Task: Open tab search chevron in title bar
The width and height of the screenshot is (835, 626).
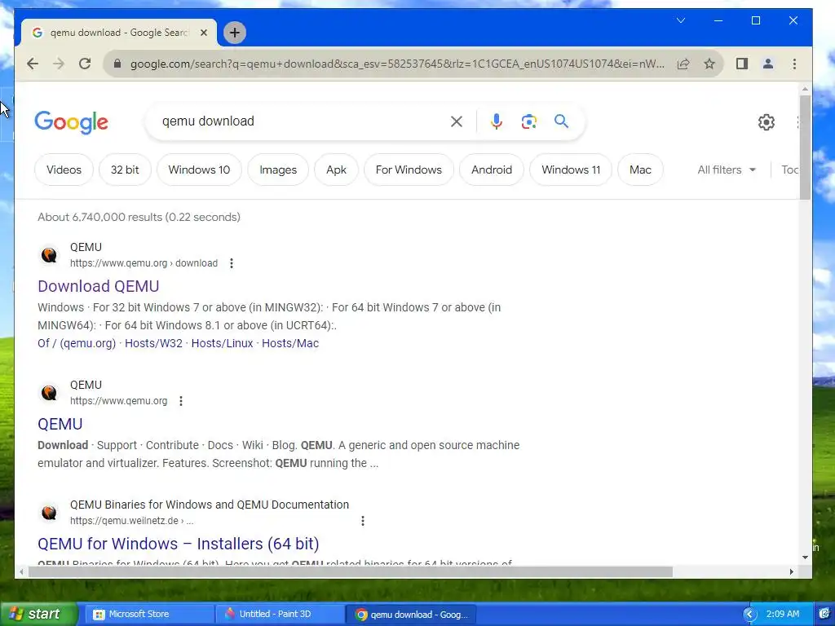Action: pyautogui.click(x=681, y=20)
